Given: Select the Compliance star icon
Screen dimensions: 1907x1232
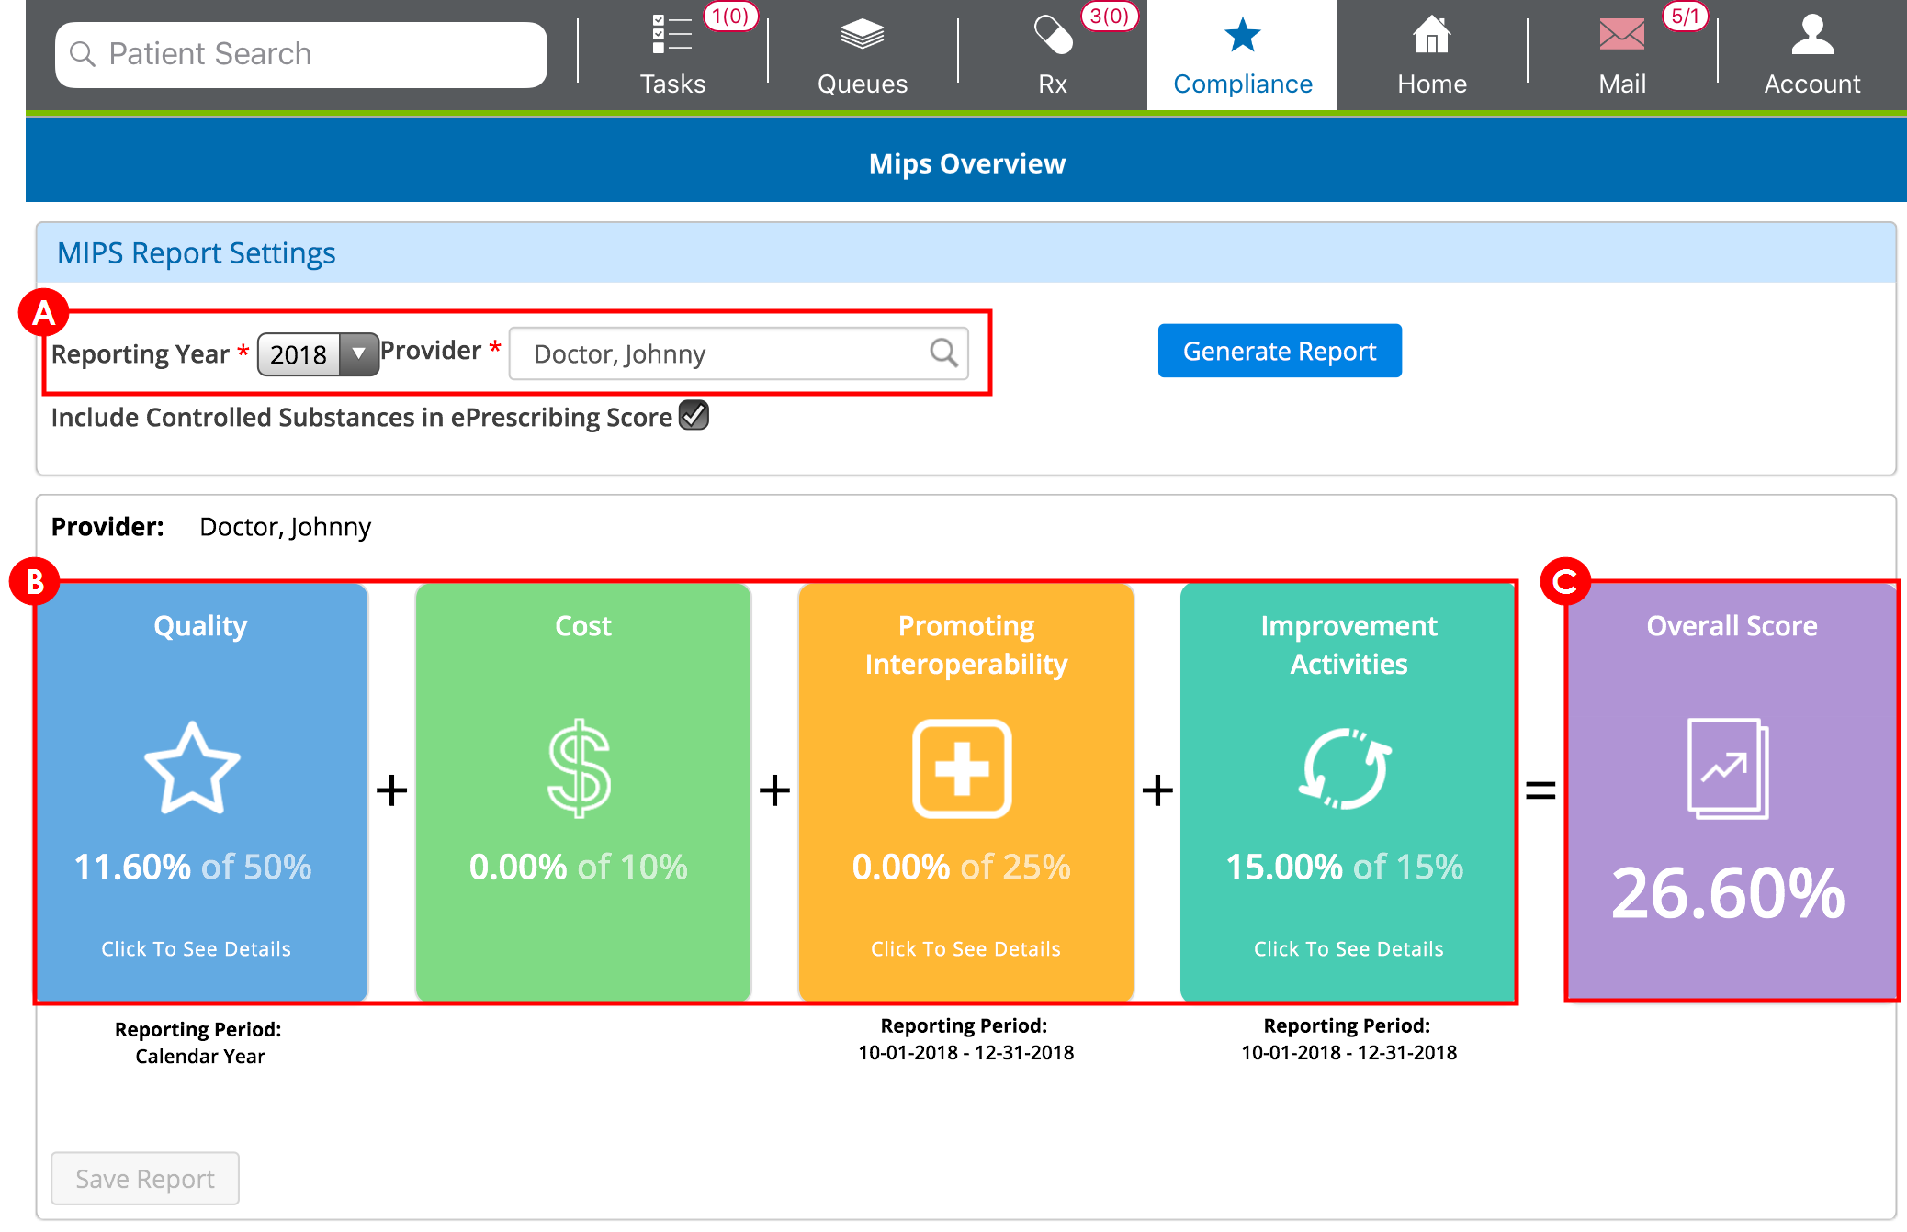Looking at the screenshot, I should tap(1242, 34).
